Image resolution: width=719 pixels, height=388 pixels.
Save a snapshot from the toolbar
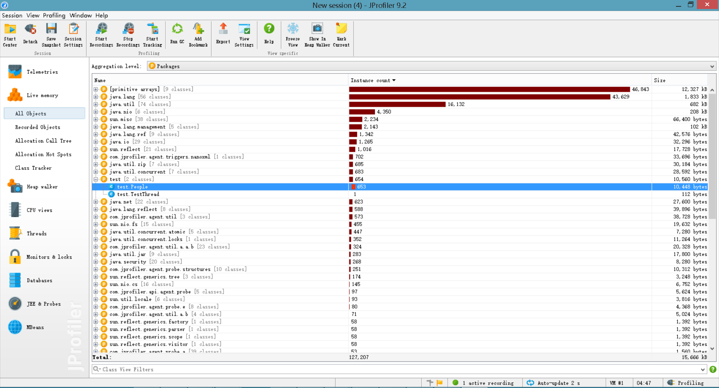(51, 35)
